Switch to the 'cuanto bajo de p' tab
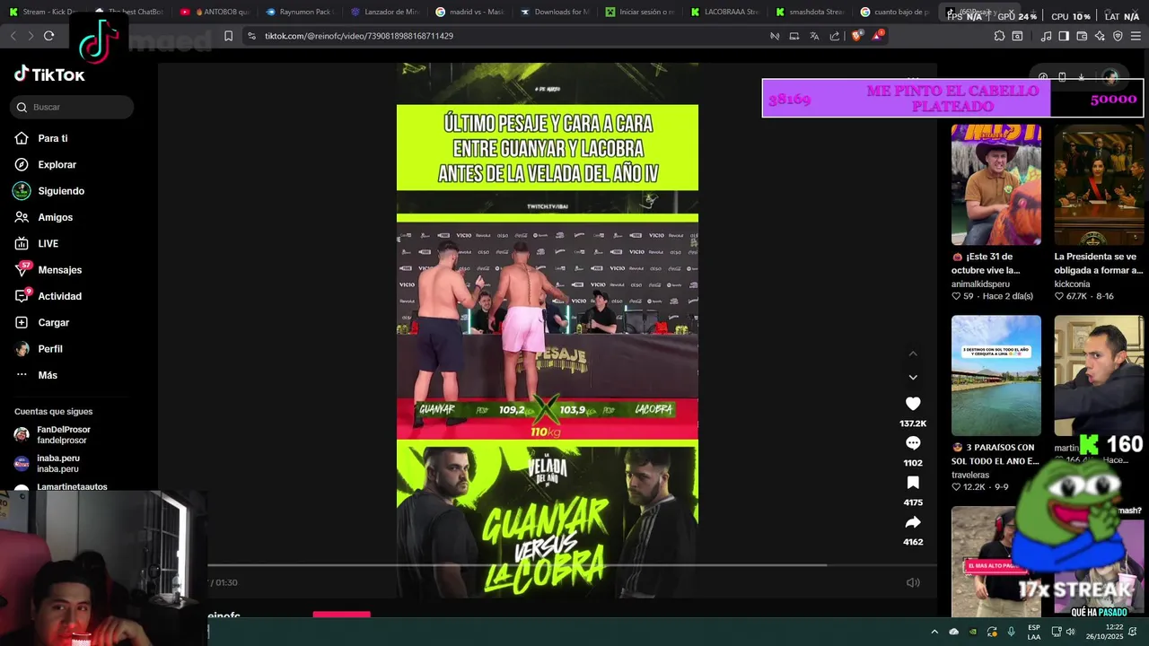The height and width of the screenshot is (646, 1149). click(x=895, y=12)
